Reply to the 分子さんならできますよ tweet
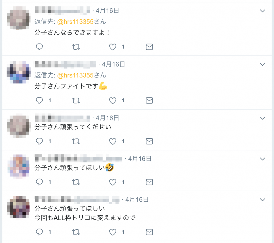This screenshot has width=274, height=243. coord(39,47)
